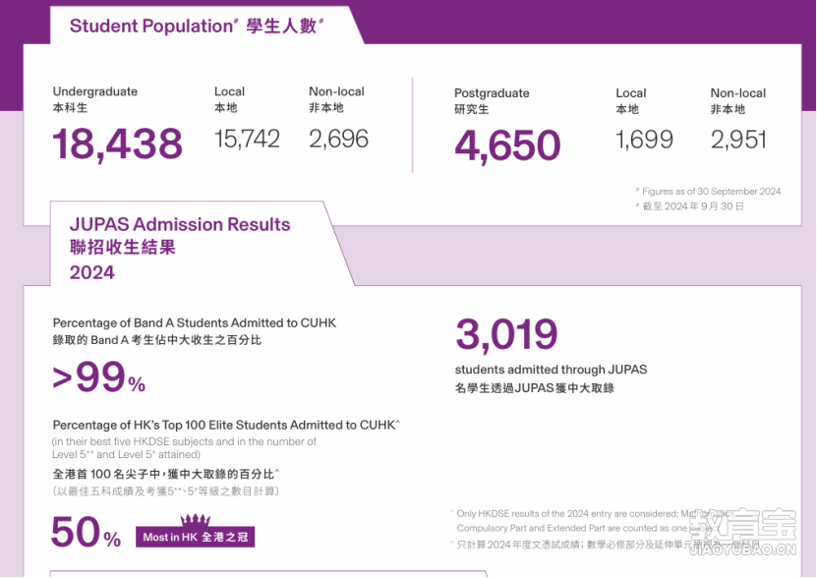The width and height of the screenshot is (817, 578).
Task: Click the postgraduate Non-local figure 2,951
Action: (x=739, y=140)
